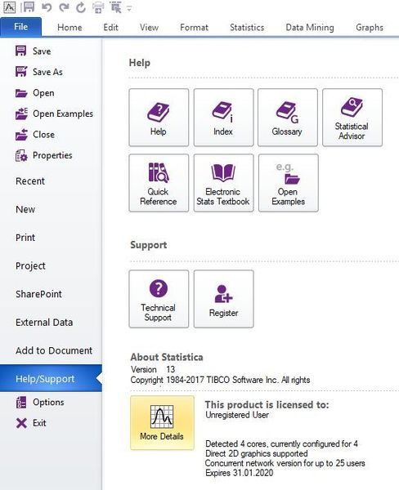This screenshot has height=490, width=399.
Task: Select the Print menu entry
Action: [25, 238]
